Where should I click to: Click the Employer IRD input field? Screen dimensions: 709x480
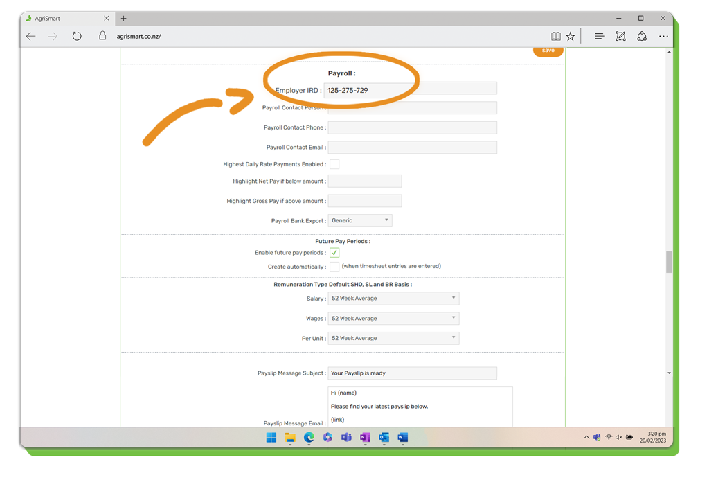click(x=410, y=90)
